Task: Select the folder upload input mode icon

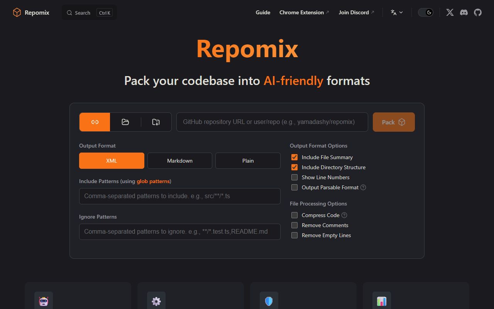Action: click(125, 122)
